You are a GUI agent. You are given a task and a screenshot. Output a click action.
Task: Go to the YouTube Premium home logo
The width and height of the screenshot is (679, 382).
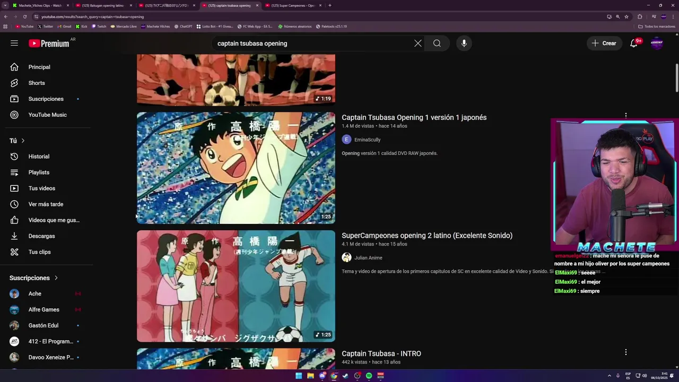click(49, 44)
